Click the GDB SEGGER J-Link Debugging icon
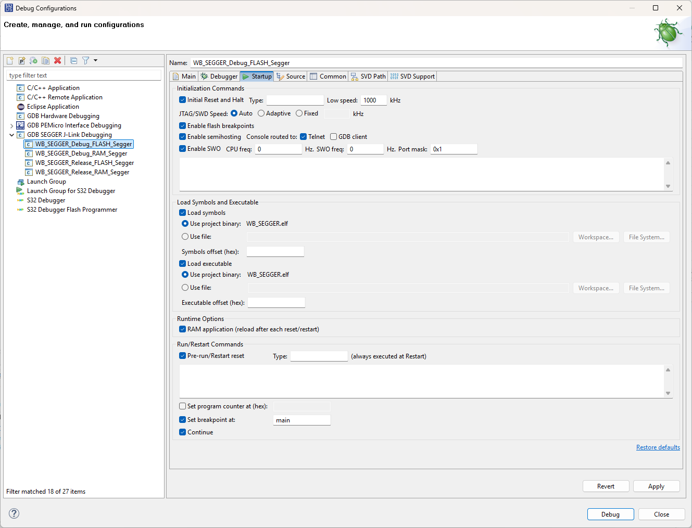The width and height of the screenshot is (692, 528). tap(21, 135)
